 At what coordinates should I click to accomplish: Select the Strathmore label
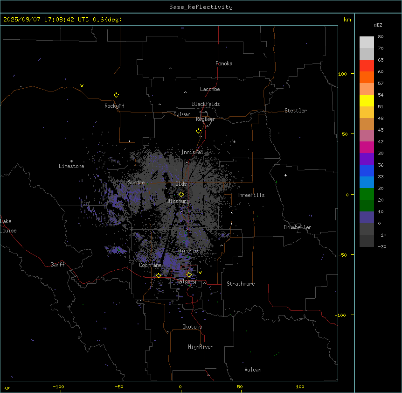[241, 284]
